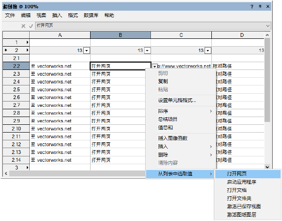Image resolution: width=282 pixels, height=221 pixels.
Task: Select 从列表中选取值 menu entry
Action: point(180,174)
